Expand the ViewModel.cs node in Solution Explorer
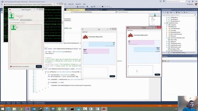The height and width of the screenshot is (111, 198). 167,19
